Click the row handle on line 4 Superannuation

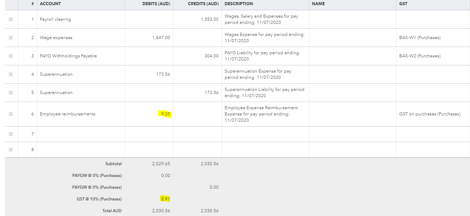point(11,74)
